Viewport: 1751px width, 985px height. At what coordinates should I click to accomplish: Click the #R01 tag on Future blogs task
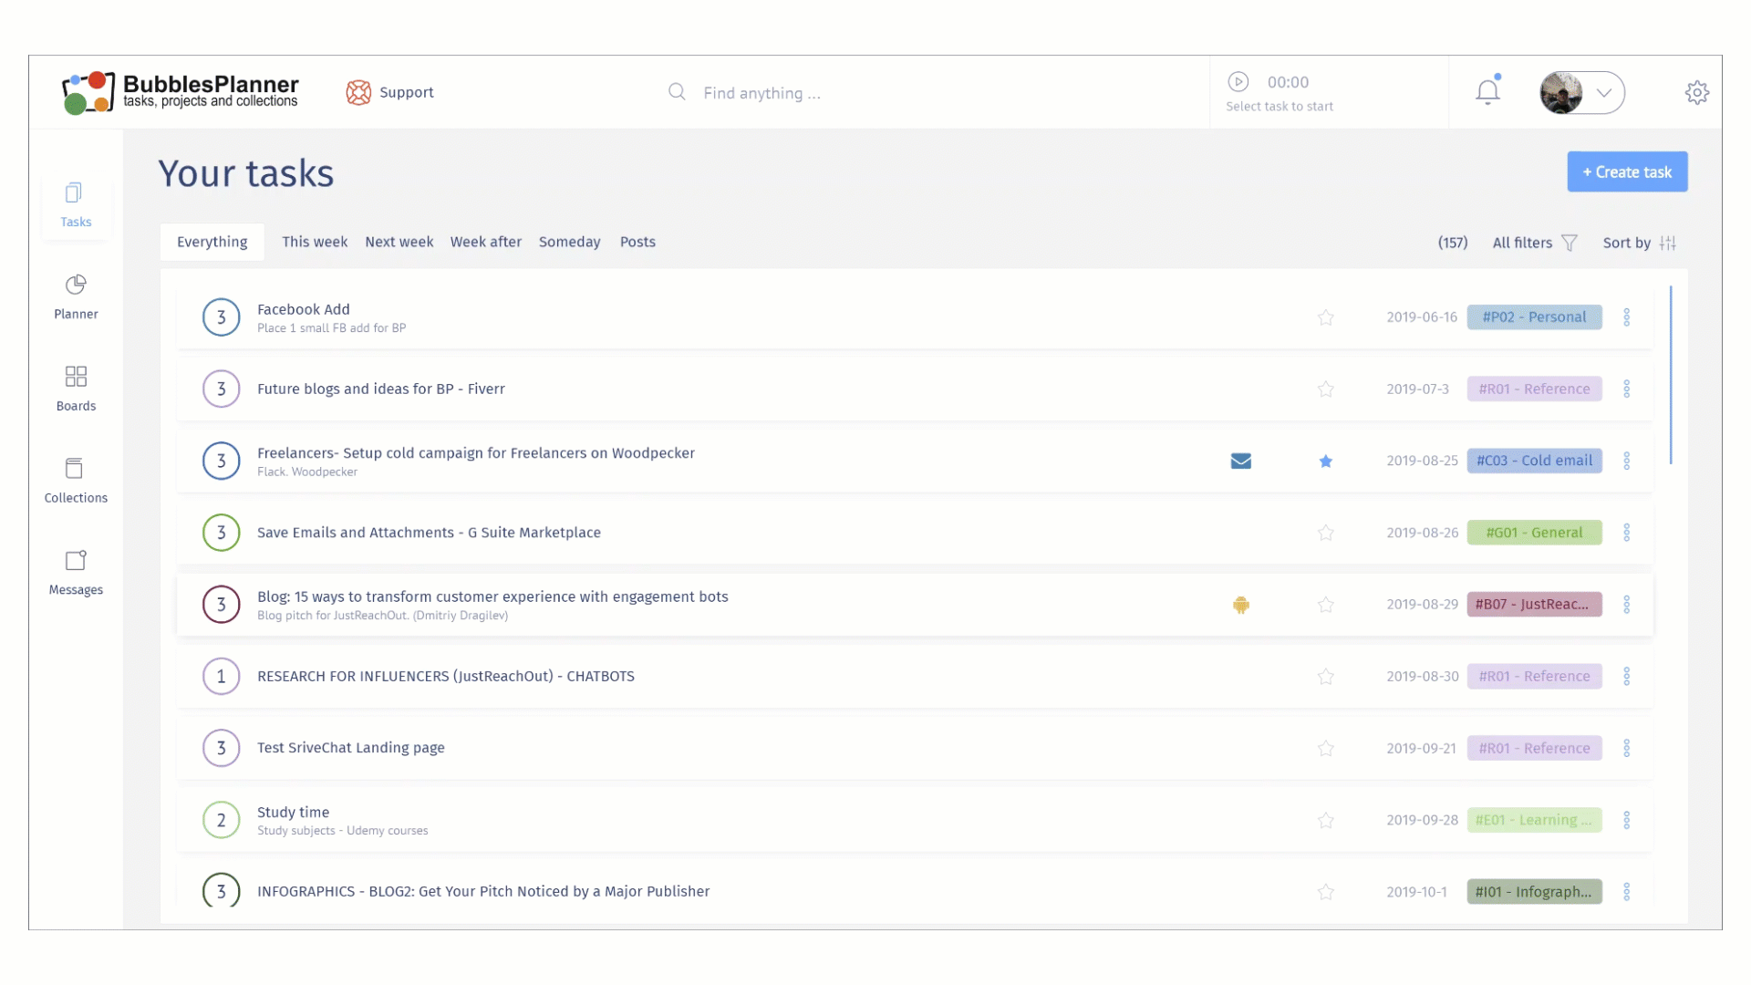click(x=1534, y=389)
